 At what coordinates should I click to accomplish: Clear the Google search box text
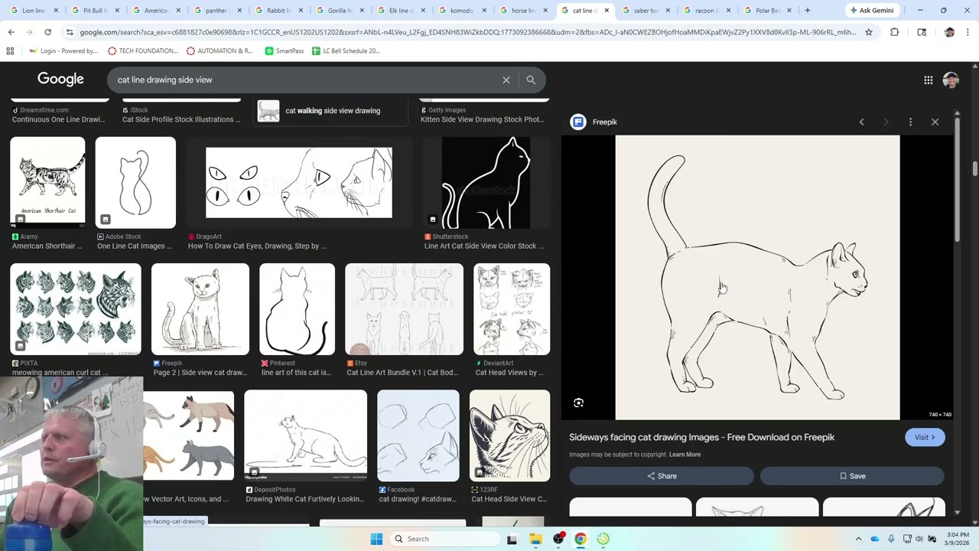tap(506, 80)
